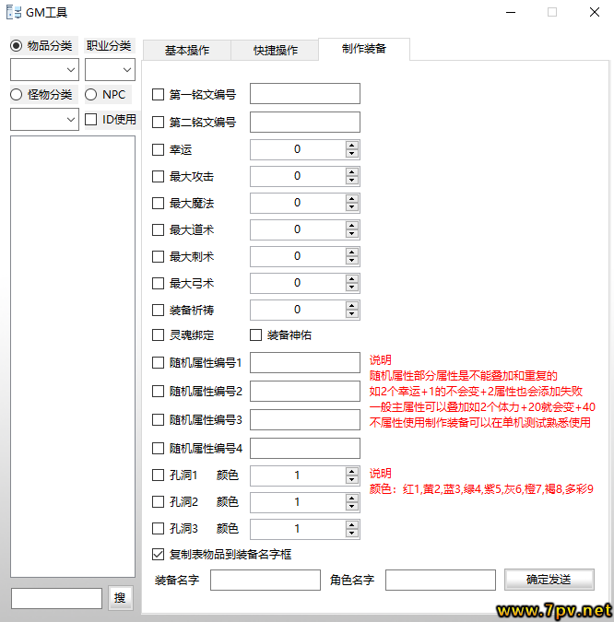Enable the 幸运 checkbox
Screen dimensions: 614x622
click(158, 149)
